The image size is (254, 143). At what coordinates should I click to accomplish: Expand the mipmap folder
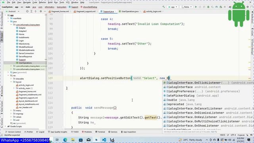11,114
